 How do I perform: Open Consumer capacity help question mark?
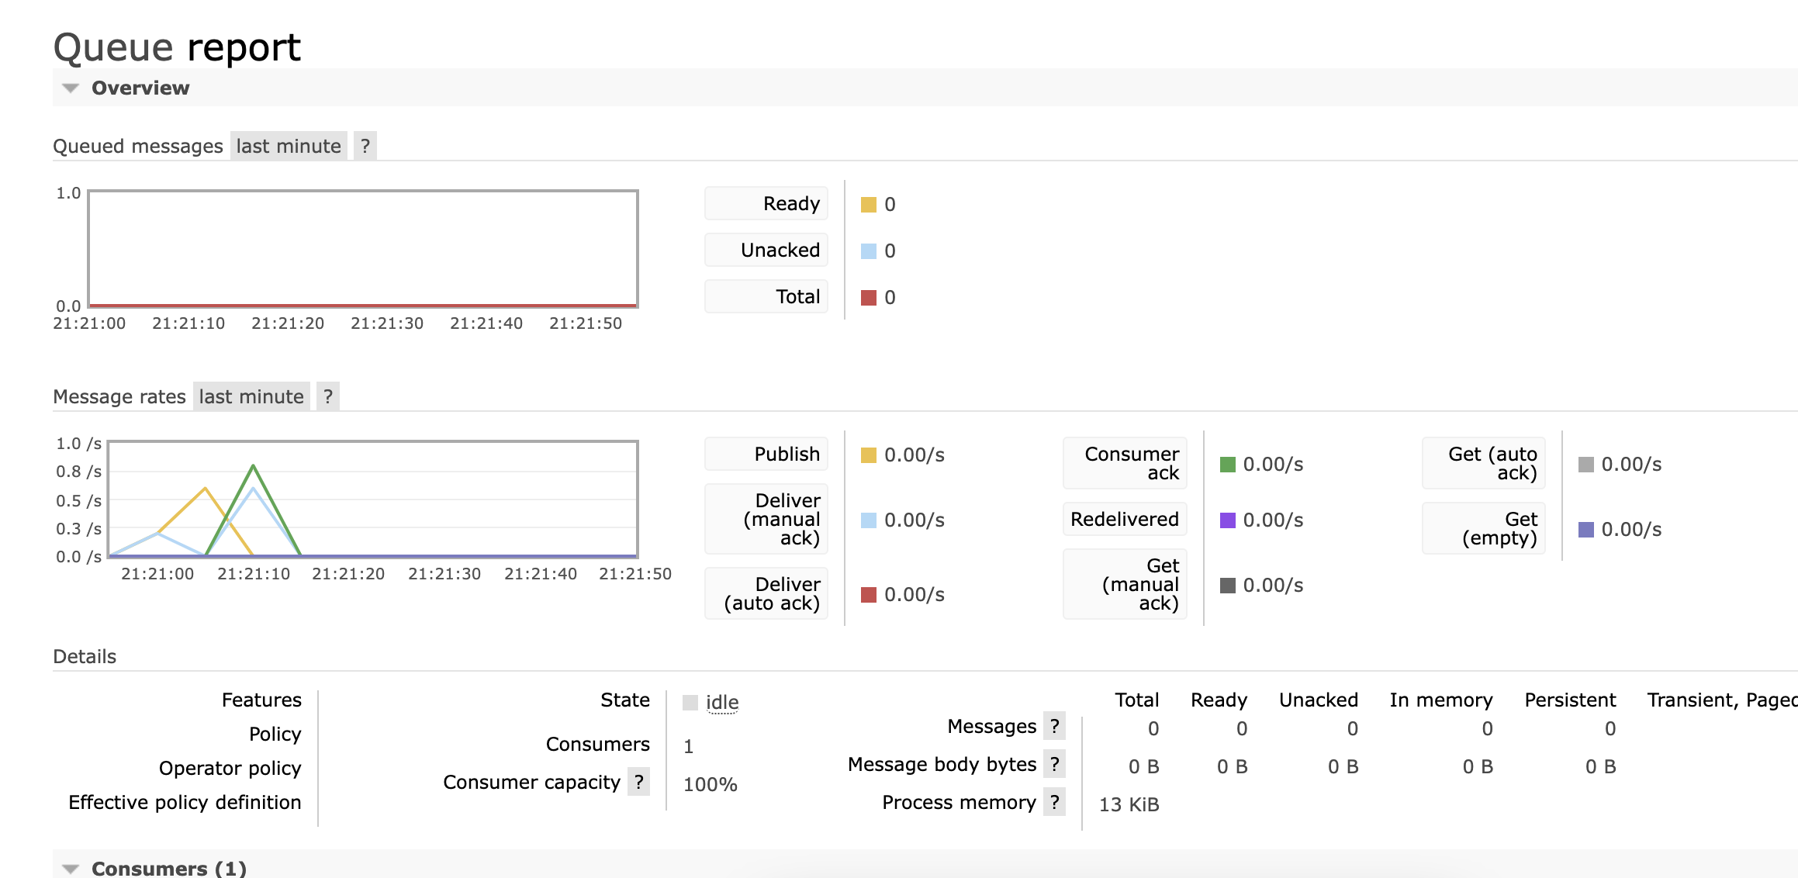[x=638, y=782]
